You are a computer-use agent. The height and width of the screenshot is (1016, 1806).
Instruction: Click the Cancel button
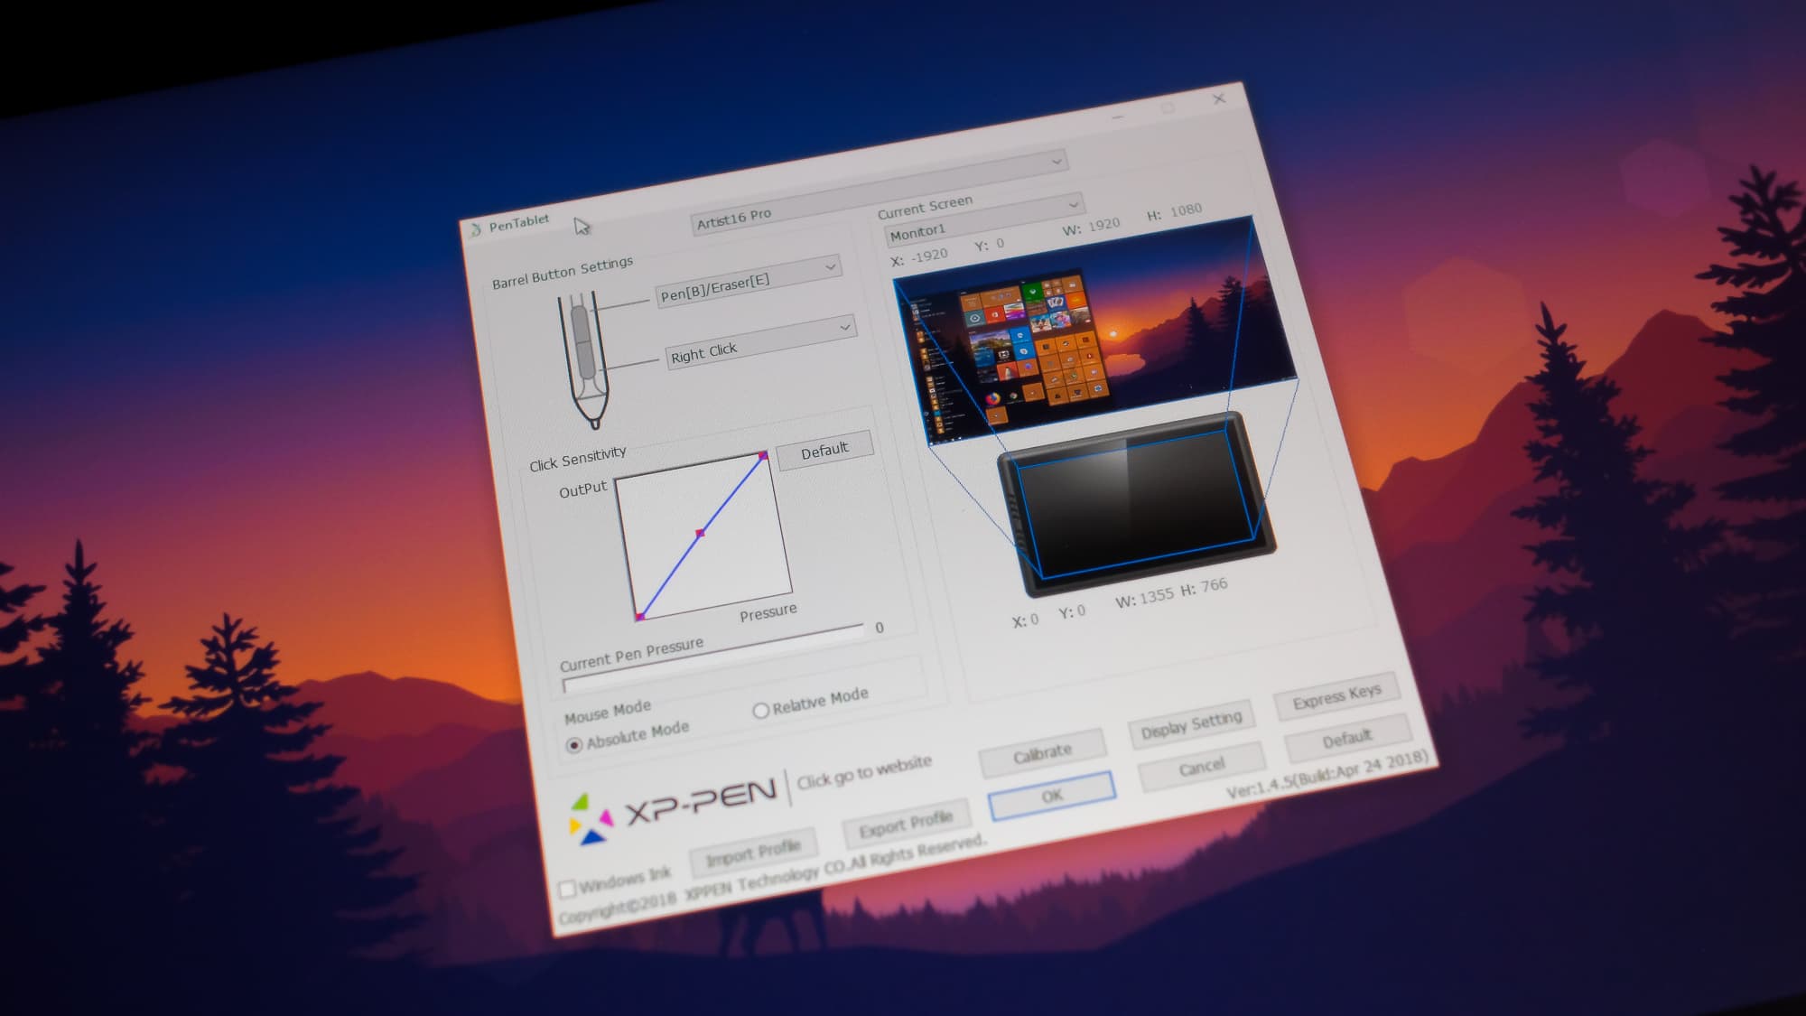click(x=1201, y=768)
